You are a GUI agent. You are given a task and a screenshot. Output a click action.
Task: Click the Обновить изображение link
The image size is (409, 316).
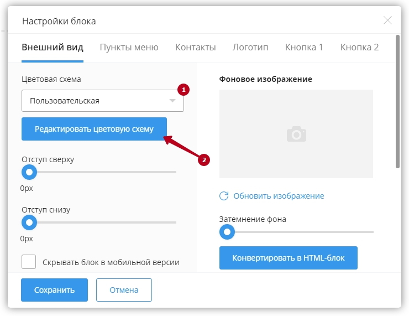[279, 196]
